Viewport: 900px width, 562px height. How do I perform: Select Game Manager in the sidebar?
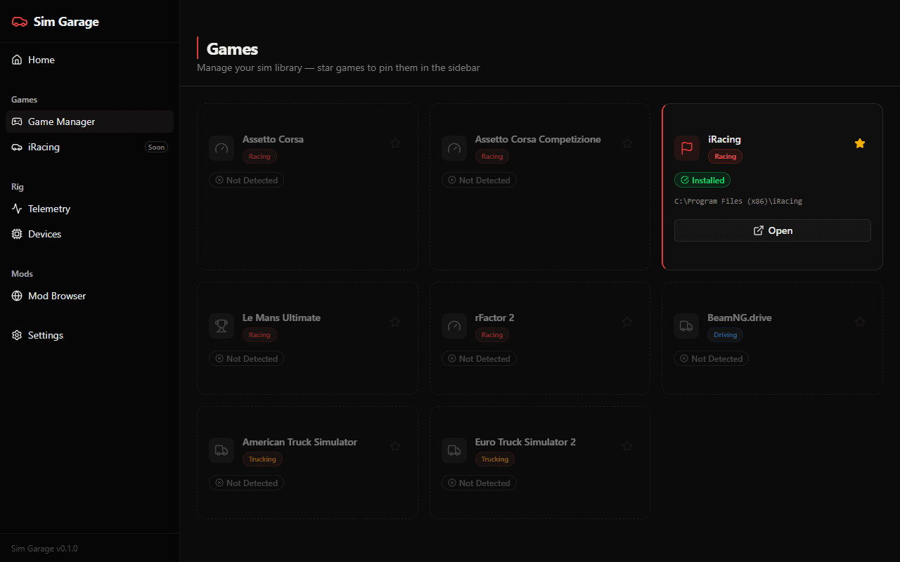click(x=89, y=122)
